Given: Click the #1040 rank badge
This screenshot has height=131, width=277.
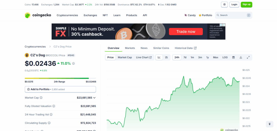Looking at the screenshot, I should point(71,55).
